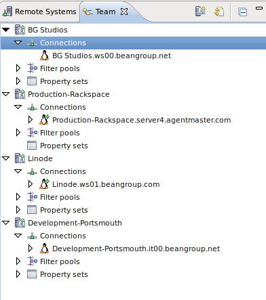Select the BG Studios profile label

[x=47, y=30]
